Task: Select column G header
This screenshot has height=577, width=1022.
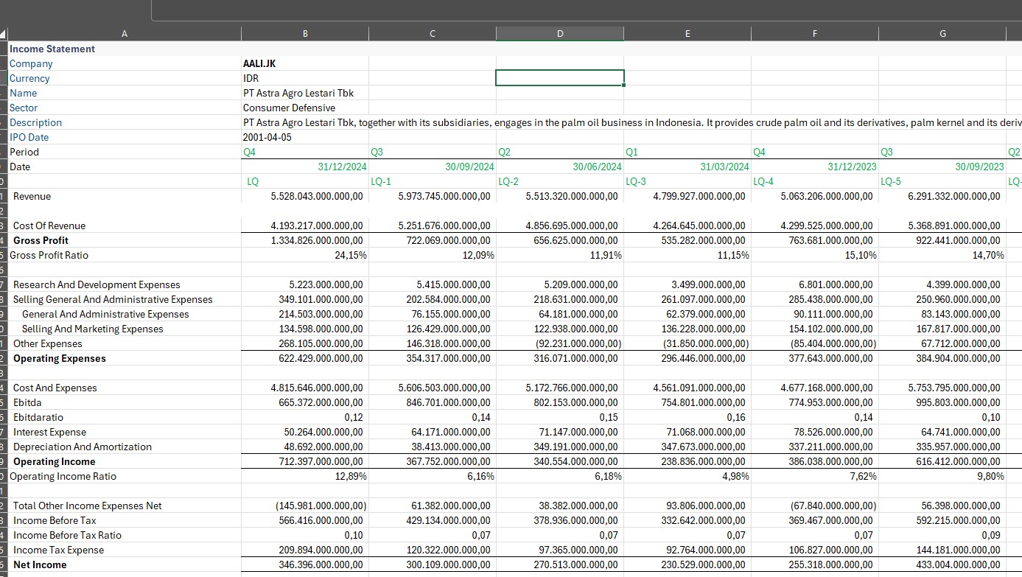Action: pyautogui.click(x=942, y=34)
